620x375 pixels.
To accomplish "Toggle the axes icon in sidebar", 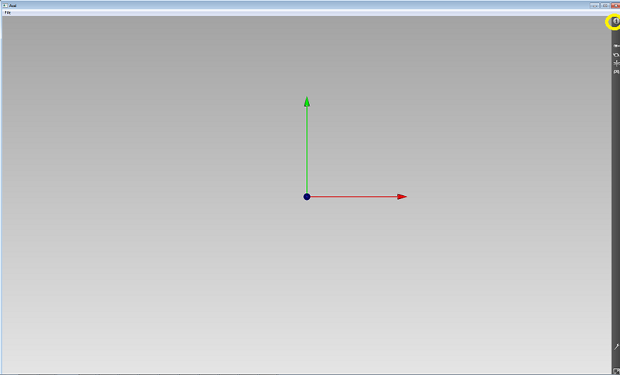I will (616, 64).
